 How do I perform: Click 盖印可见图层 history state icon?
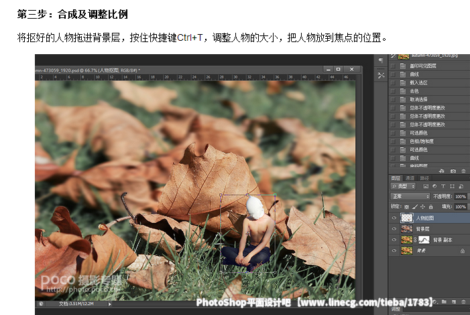pyautogui.click(x=403, y=66)
